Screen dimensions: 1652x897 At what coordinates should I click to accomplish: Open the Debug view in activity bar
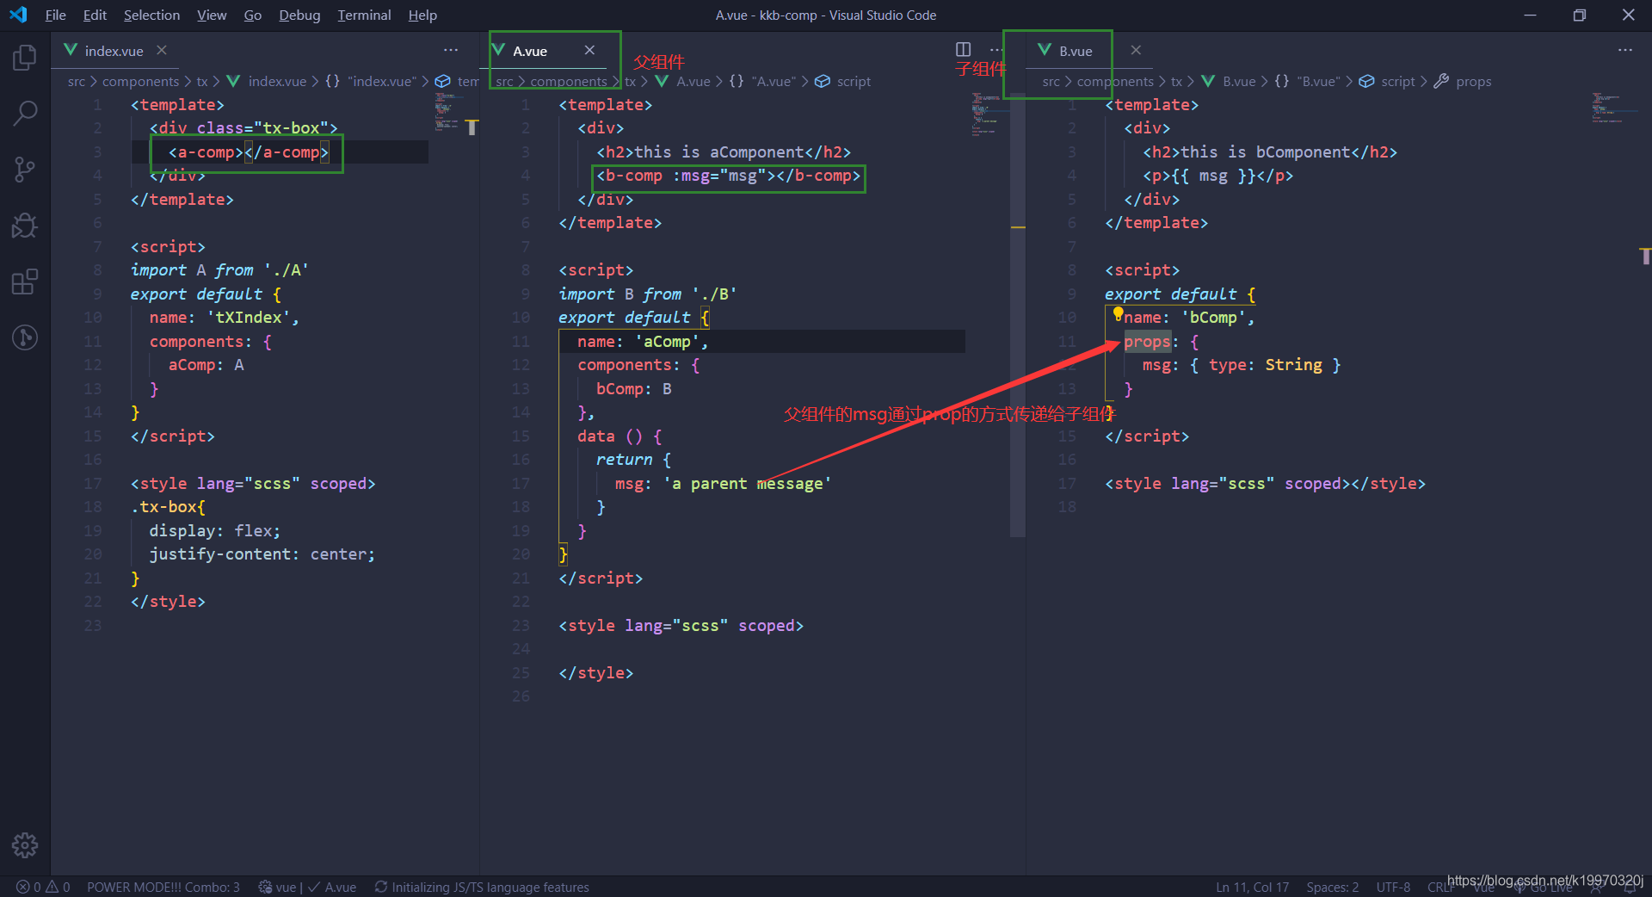pyautogui.click(x=25, y=226)
